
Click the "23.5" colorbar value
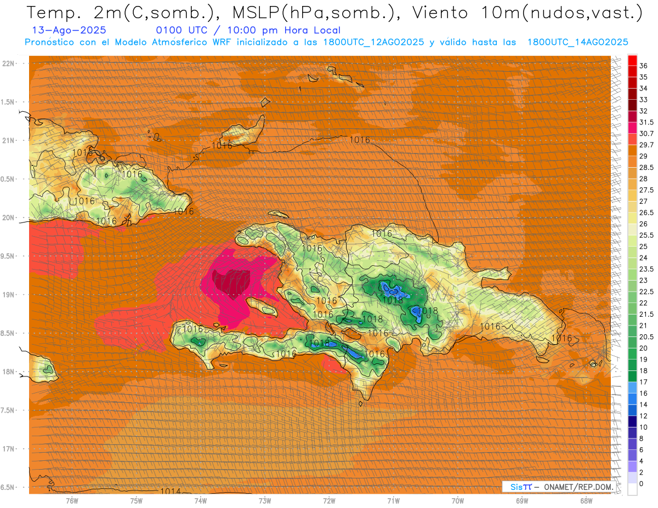point(646,269)
